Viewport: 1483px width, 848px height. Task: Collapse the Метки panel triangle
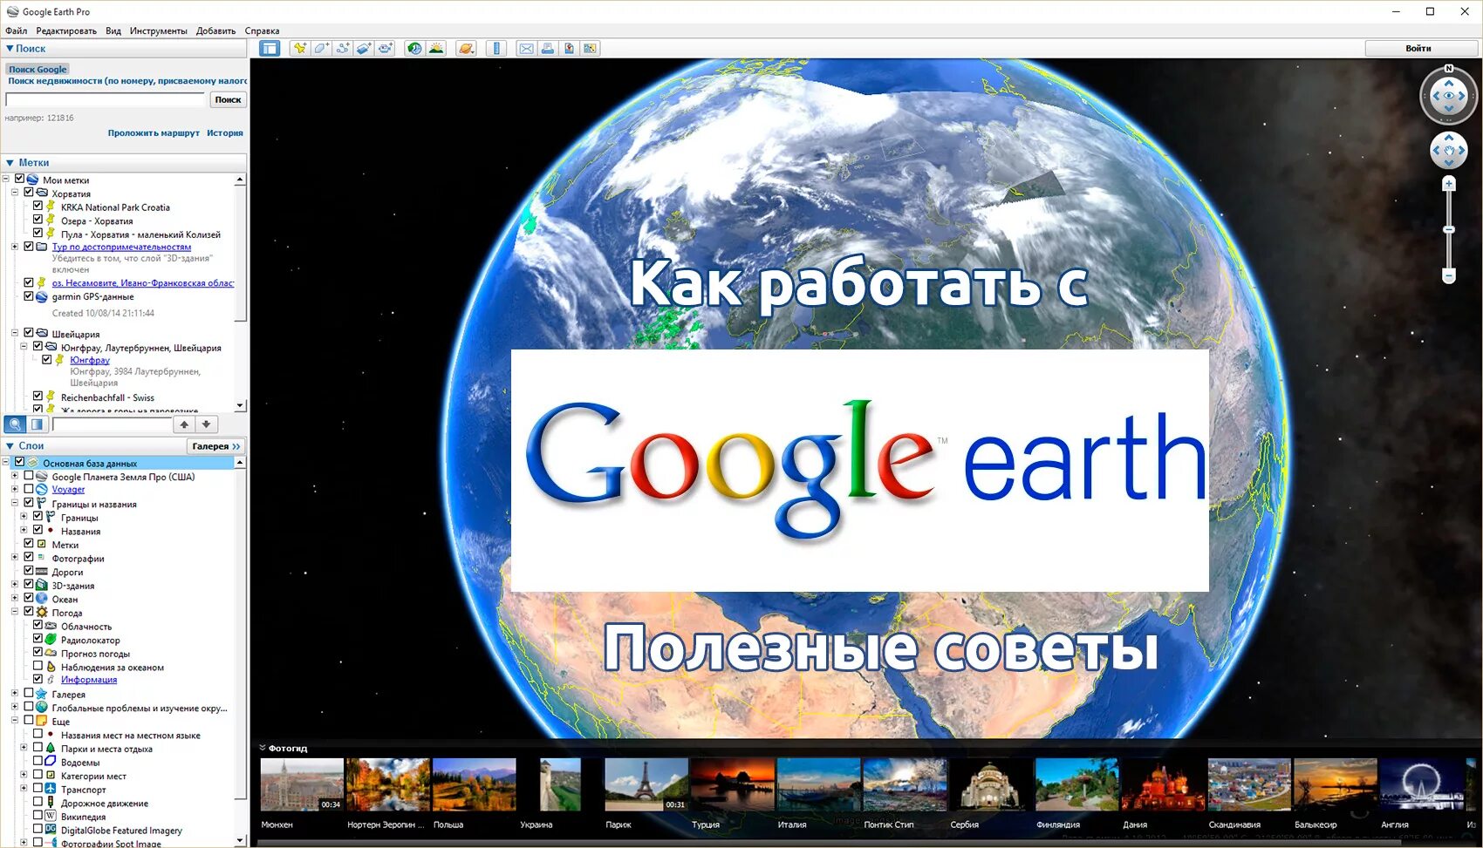(x=10, y=163)
